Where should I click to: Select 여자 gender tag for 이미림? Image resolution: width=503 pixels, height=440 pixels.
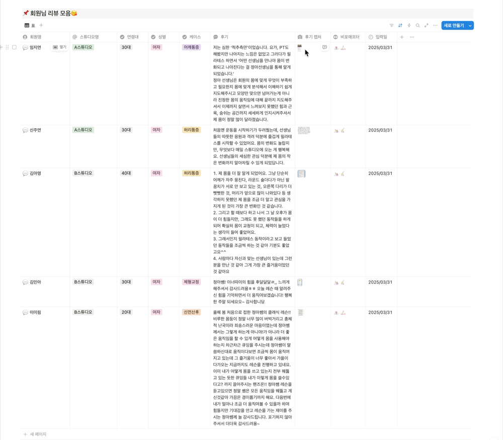(156, 312)
